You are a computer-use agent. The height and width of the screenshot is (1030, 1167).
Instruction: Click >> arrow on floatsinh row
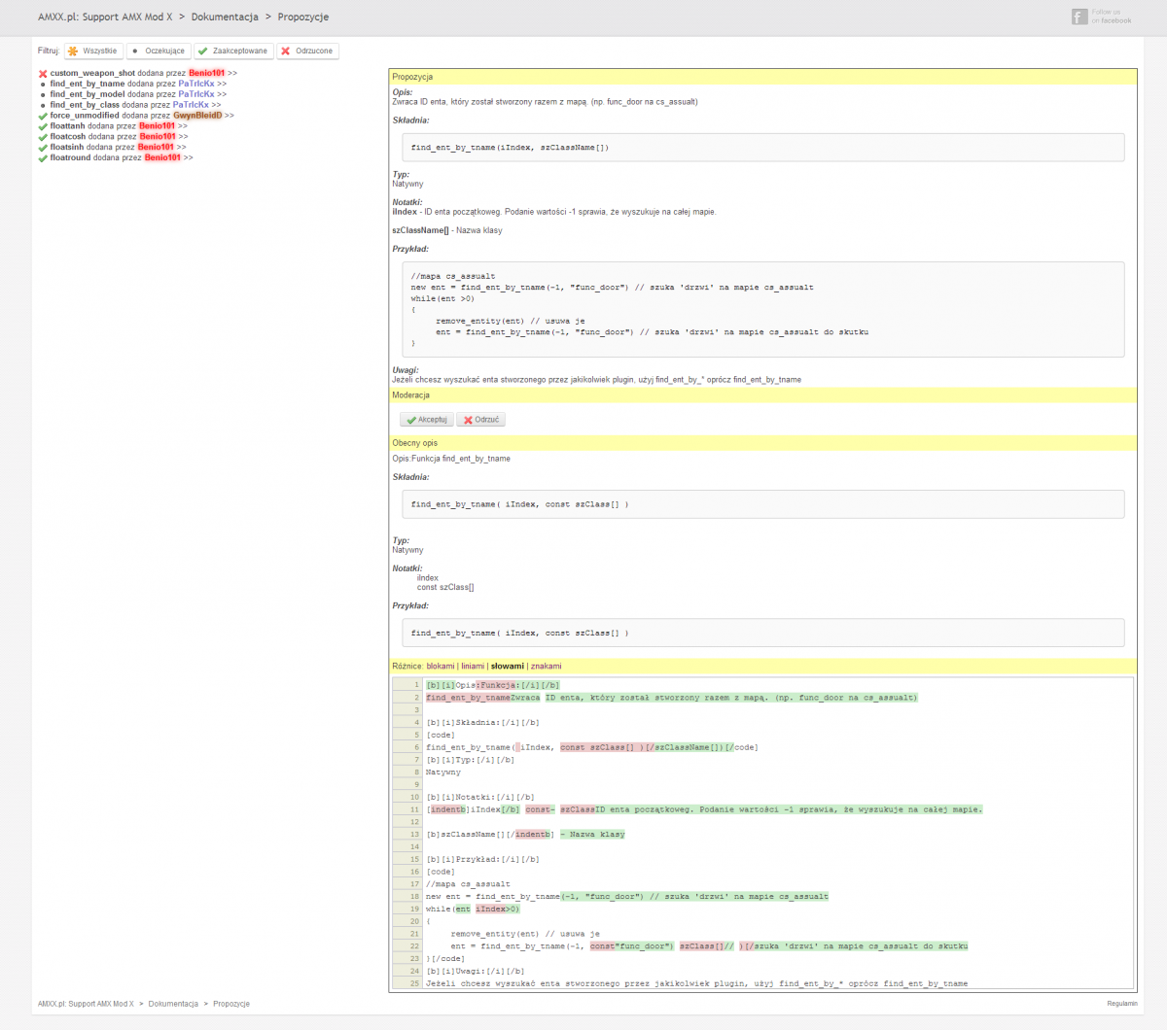point(181,148)
